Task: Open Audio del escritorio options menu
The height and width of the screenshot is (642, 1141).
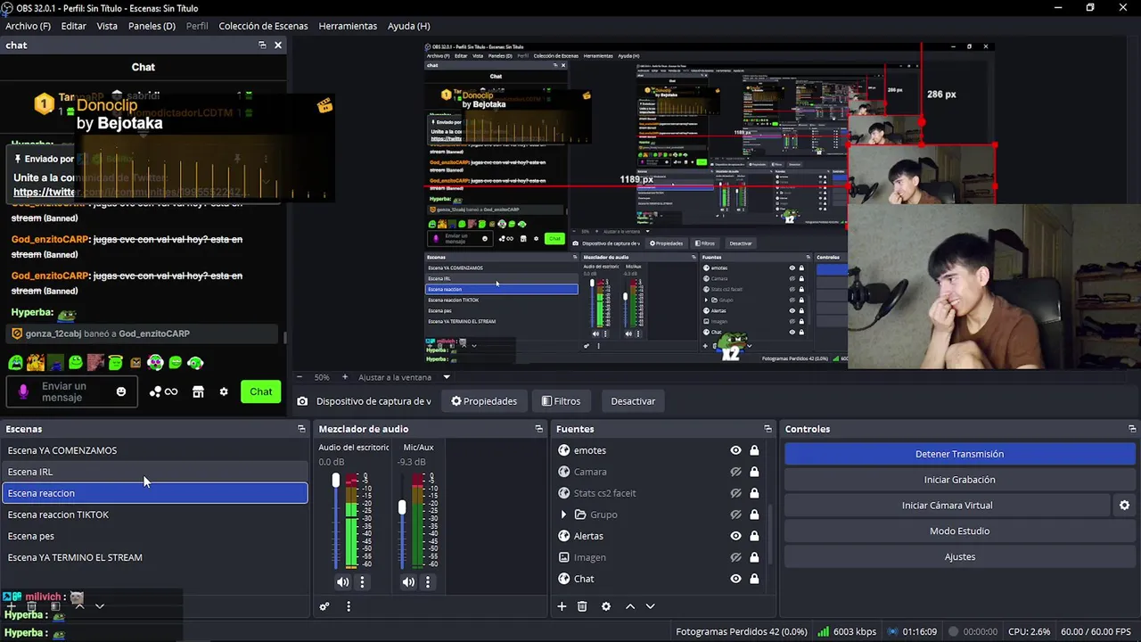Action: click(x=362, y=582)
